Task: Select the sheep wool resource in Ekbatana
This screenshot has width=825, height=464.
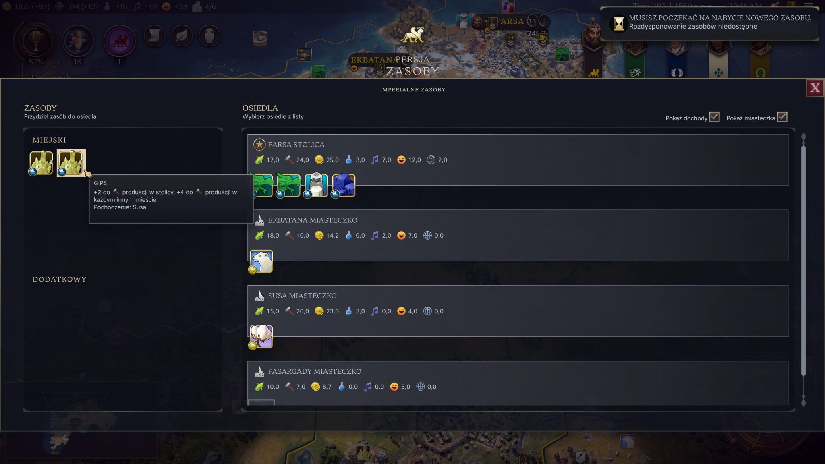Action: [261, 261]
